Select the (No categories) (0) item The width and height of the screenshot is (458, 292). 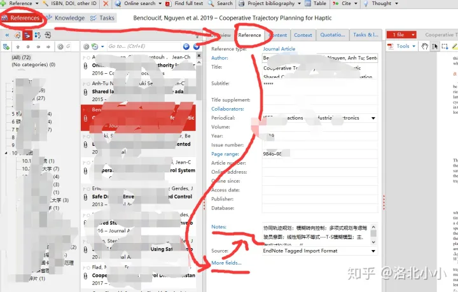pos(33,64)
